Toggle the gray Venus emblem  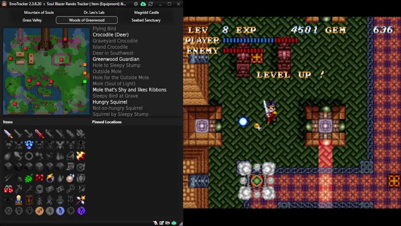(29, 211)
